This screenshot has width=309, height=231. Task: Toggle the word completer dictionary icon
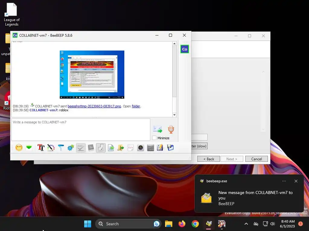pos(91,148)
